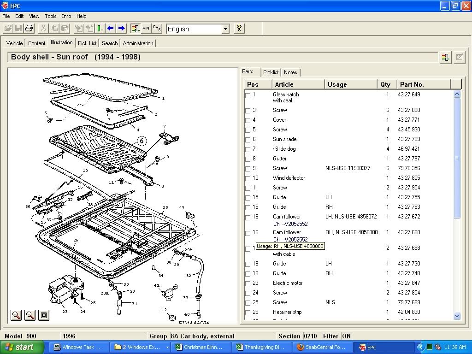The height and width of the screenshot is (354, 472).
Task: Go back with the blue left arrow
Action: click(x=111, y=29)
